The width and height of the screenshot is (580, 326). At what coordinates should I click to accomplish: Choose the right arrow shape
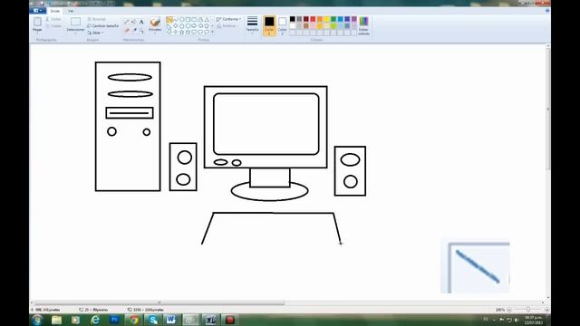click(194, 26)
